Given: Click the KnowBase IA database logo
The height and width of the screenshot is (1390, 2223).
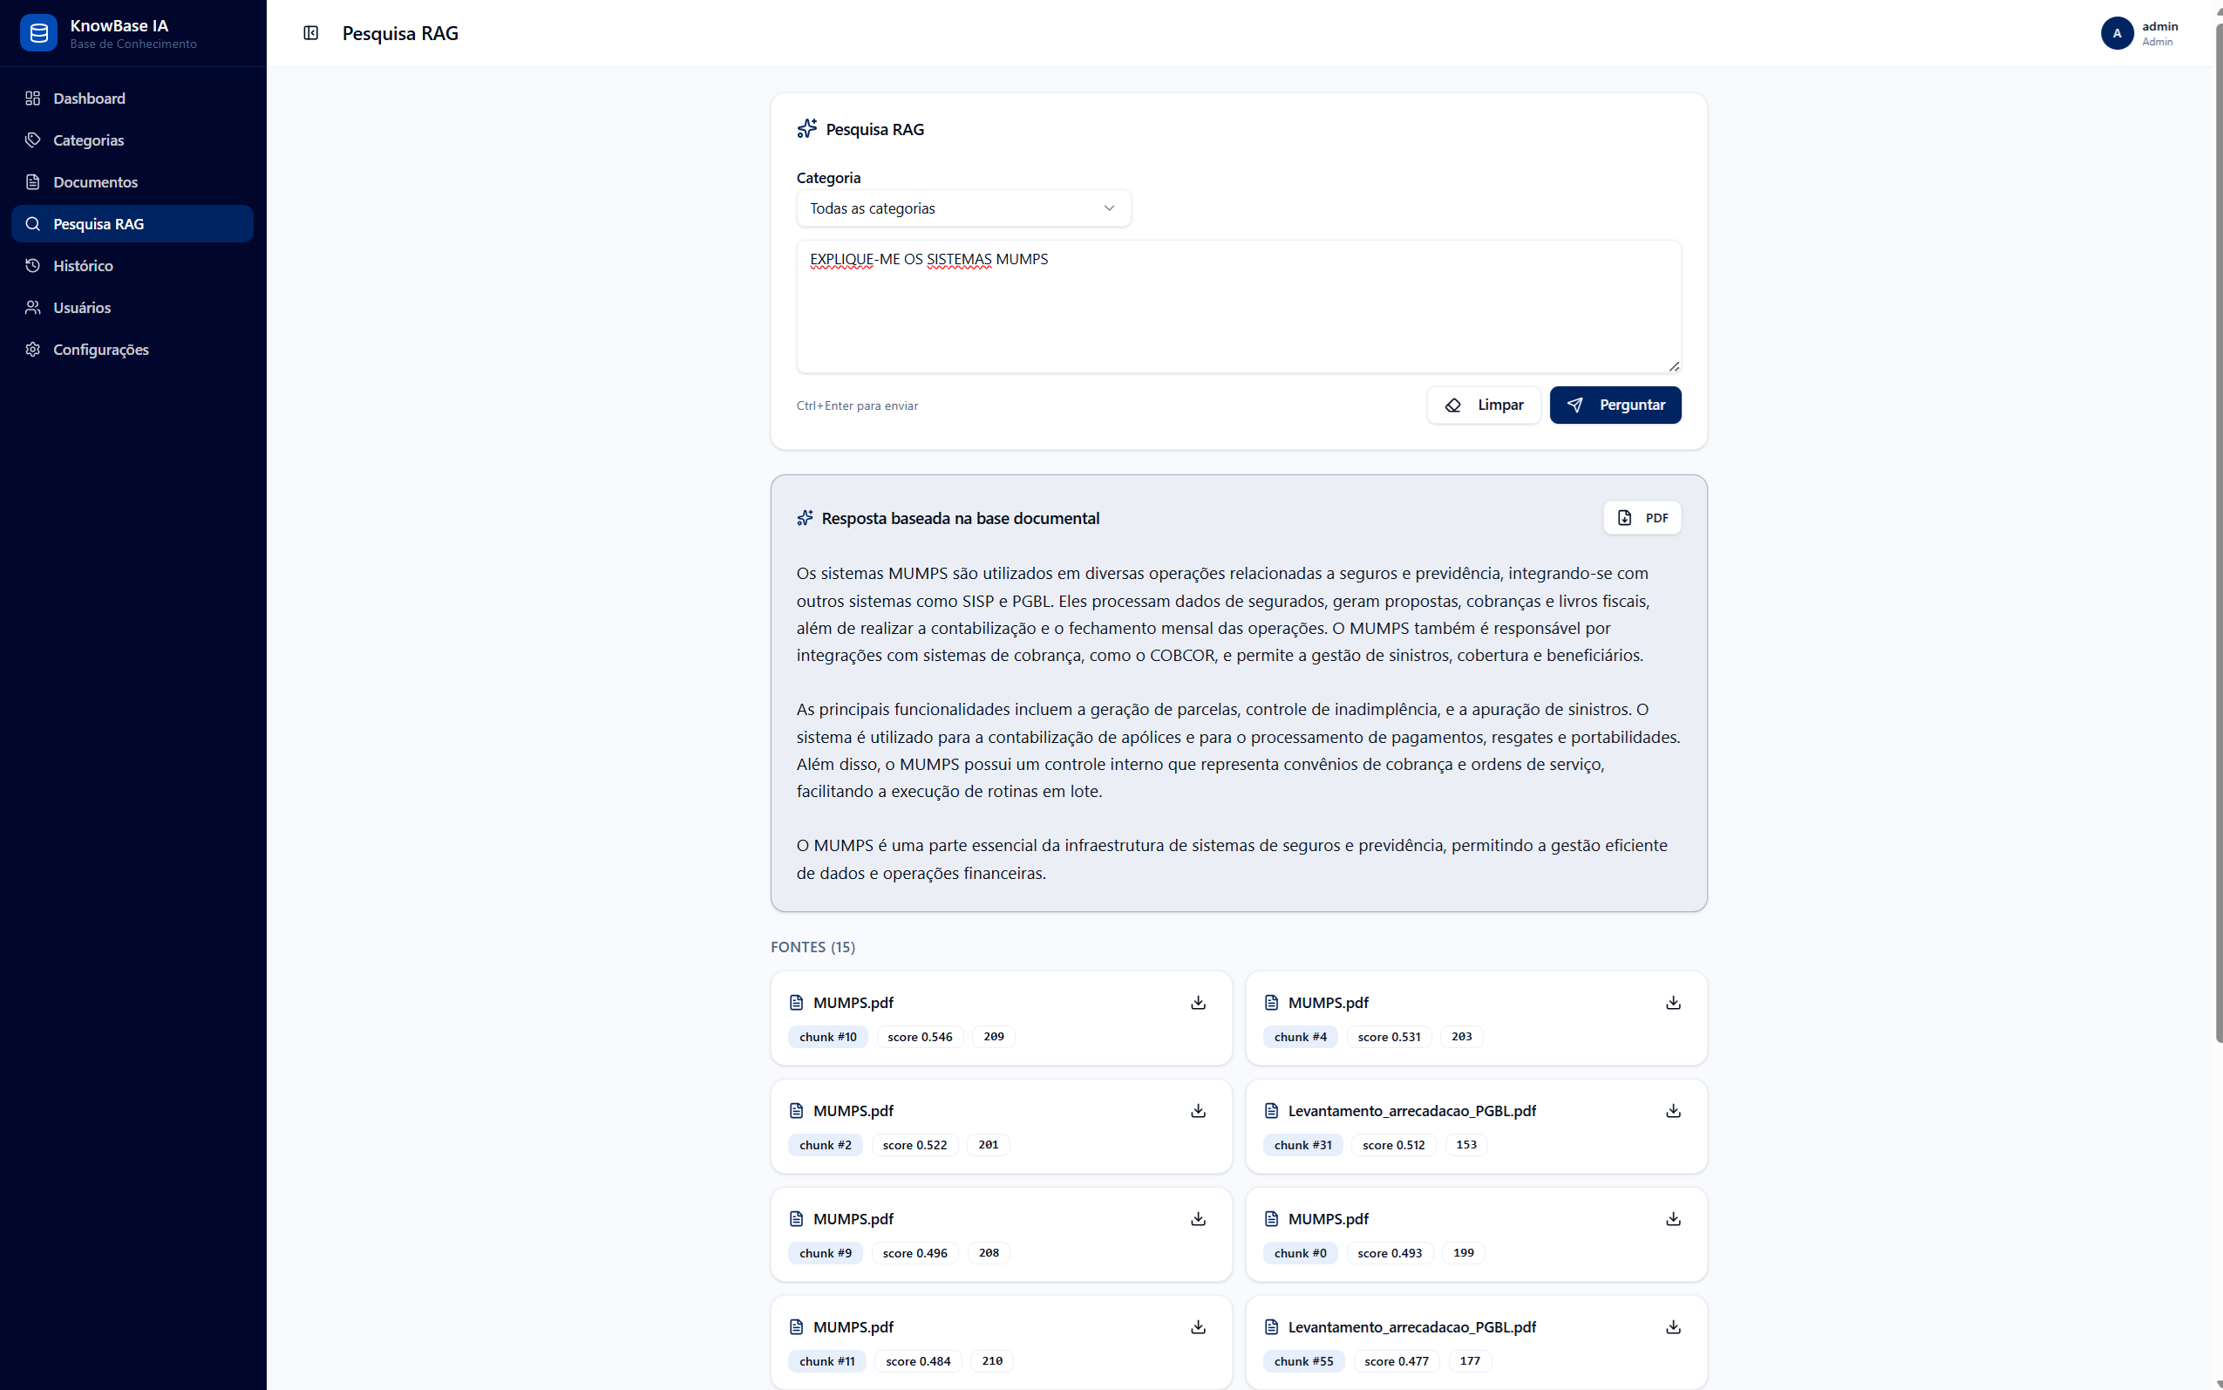Looking at the screenshot, I should pyautogui.click(x=38, y=33).
